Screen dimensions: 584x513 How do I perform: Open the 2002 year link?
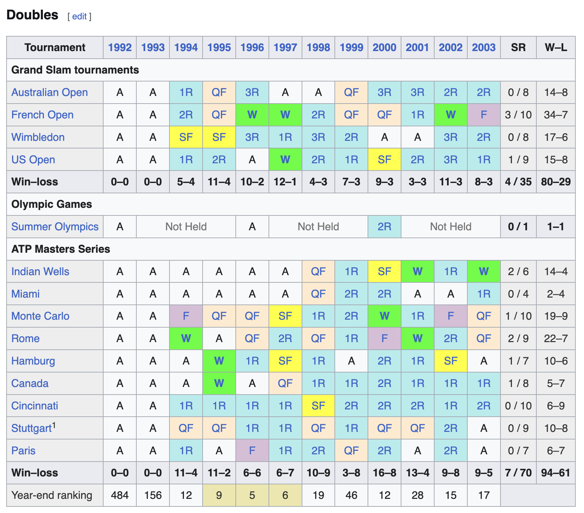pyautogui.click(x=451, y=47)
